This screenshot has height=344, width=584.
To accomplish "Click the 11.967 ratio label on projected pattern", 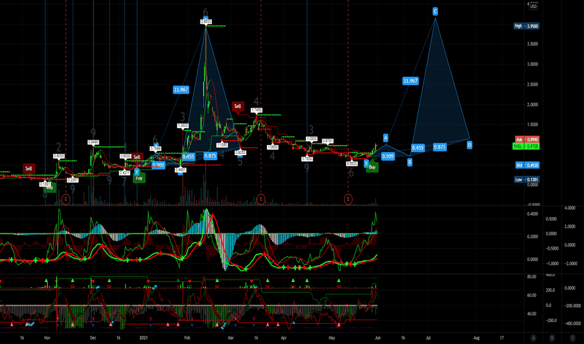I will pos(410,81).
